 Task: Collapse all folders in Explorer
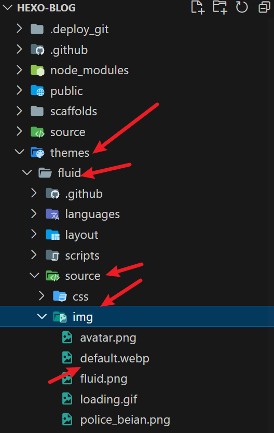pyautogui.click(x=264, y=7)
